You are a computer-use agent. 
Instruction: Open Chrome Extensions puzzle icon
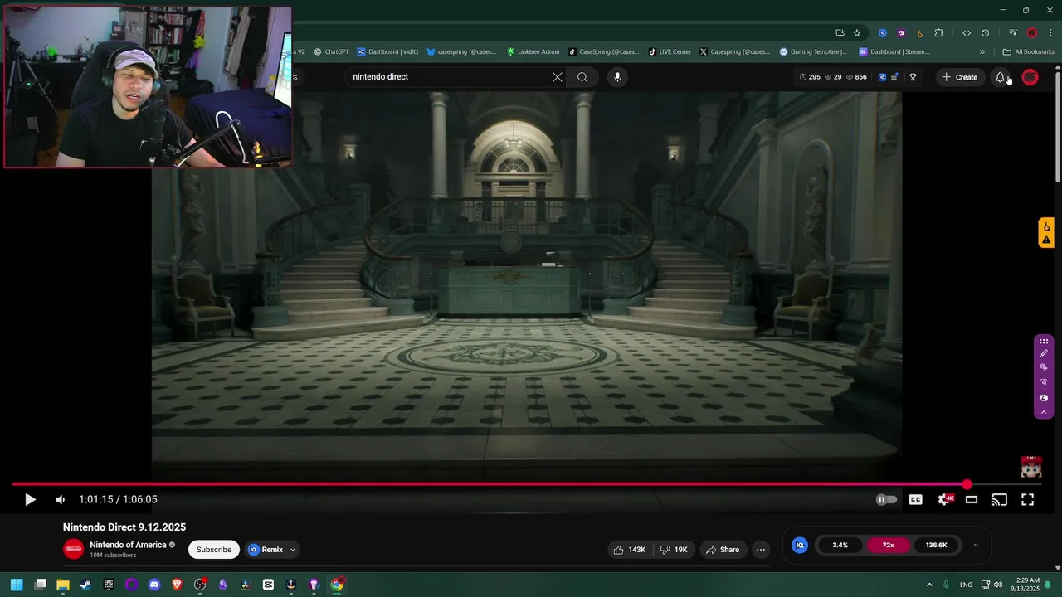[x=938, y=33]
